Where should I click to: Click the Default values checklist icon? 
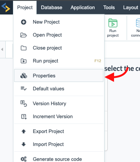click(24, 88)
